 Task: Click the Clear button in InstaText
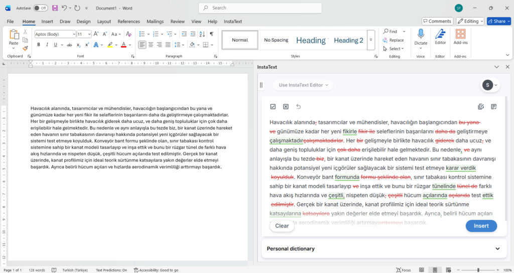(x=282, y=226)
